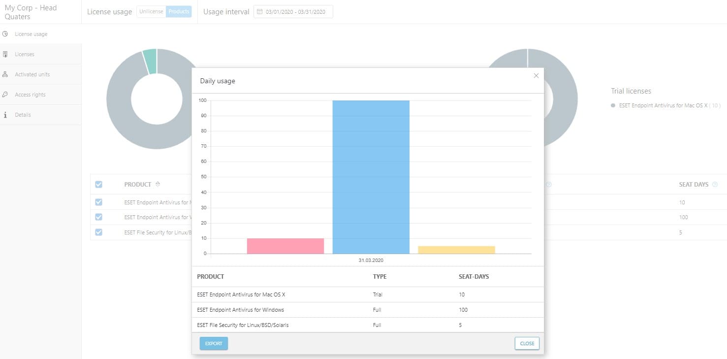The height and width of the screenshot is (359, 727).
Task: Click the blue bar in Daily usage chart
Action: tap(371, 177)
